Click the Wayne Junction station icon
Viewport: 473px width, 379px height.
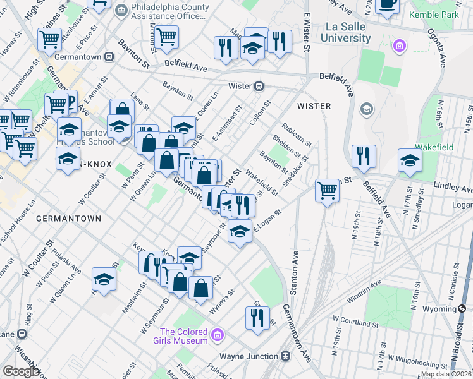tap(286, 356)
